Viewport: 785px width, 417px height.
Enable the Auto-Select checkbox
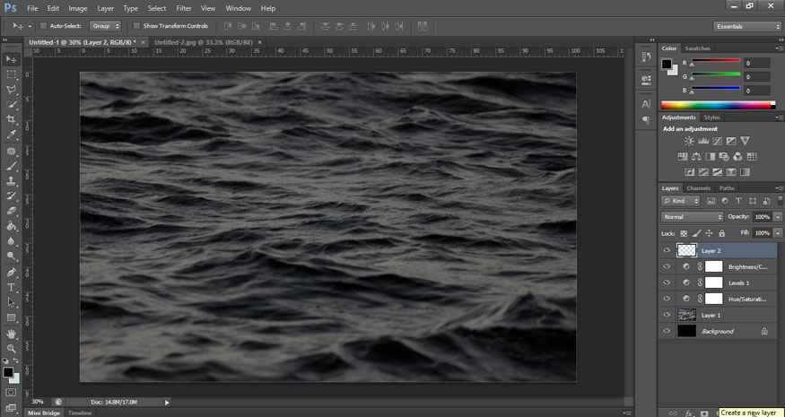click(x=43, y=26)
